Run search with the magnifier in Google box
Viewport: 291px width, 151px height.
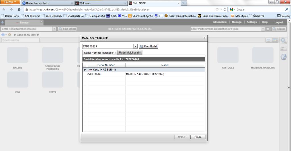[286, 9]
